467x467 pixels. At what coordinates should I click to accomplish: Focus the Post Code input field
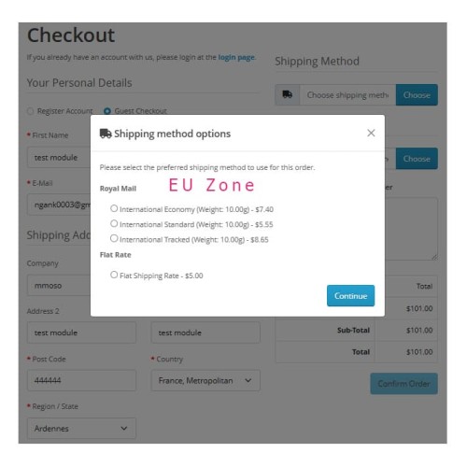pyautogui.click(x=81, y=380)
